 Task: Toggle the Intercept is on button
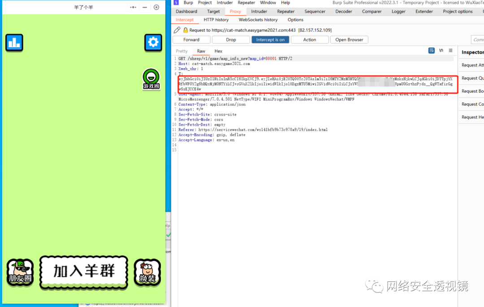[270, 40]
